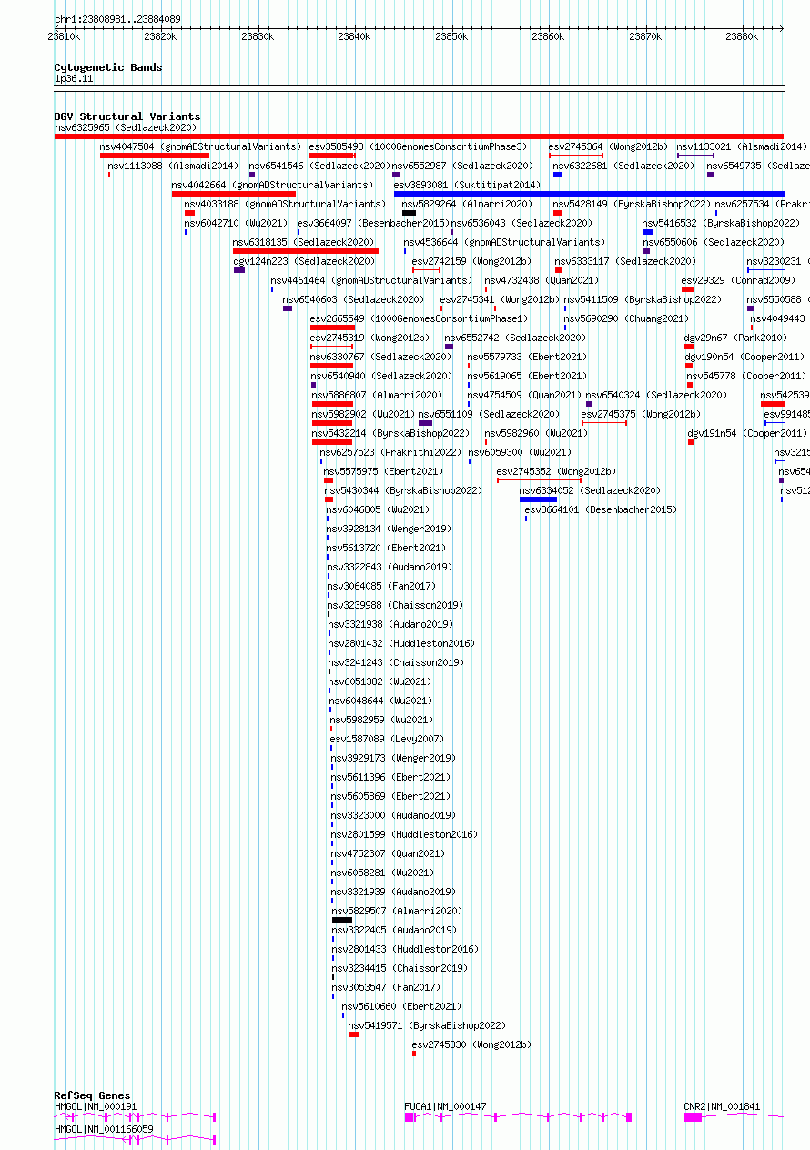The height and width of the screenshot is (1150, 810).
Task: Click the esv2745375 (Wong2012b) label
Action: [641, 414]
